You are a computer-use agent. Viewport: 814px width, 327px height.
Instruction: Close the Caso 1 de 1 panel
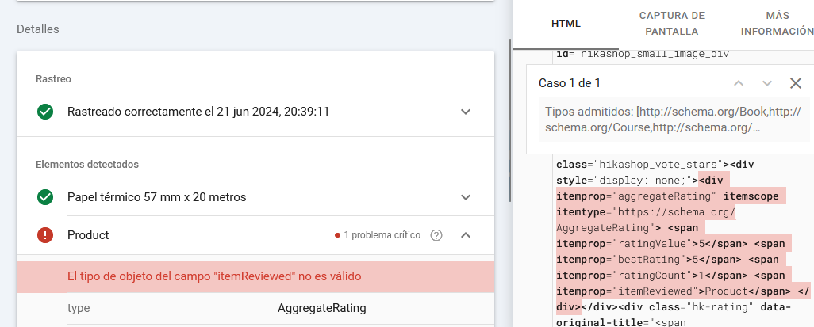(x=796, y=83)
